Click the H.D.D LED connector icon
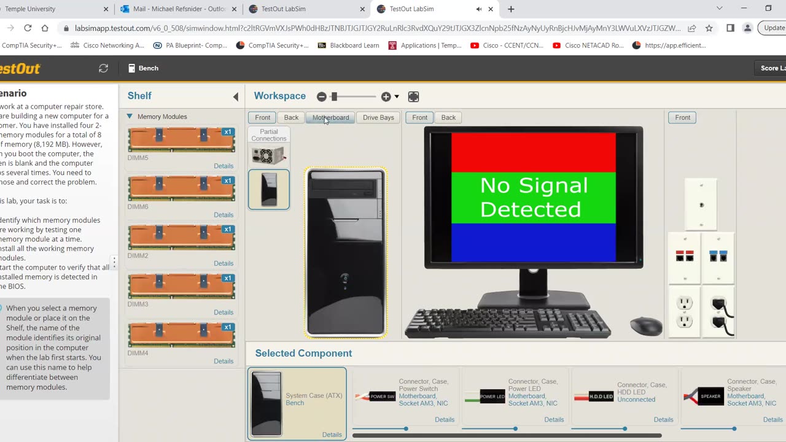 point(594,397)
